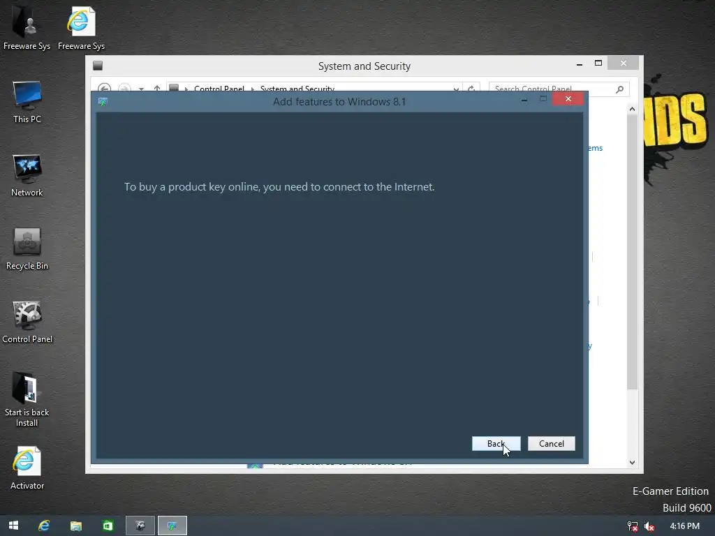The width and height of the screenshot is (715, 536).
Task: Switch to Add features taskbar button
Action: point(172,526)
